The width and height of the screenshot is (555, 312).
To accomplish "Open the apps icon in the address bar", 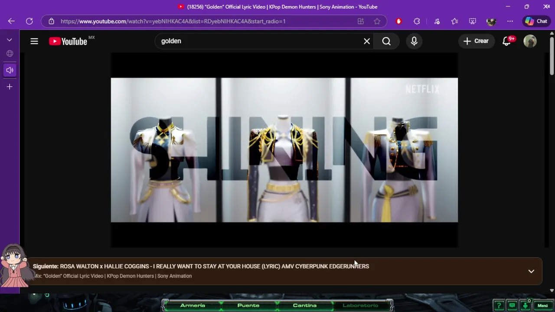I will click(x=360, y=21).
